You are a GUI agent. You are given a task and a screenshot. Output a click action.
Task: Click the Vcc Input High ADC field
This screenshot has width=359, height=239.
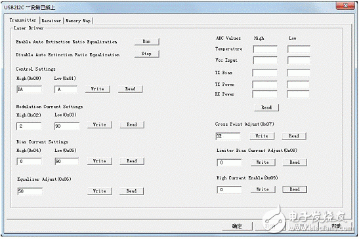(265, 60)
